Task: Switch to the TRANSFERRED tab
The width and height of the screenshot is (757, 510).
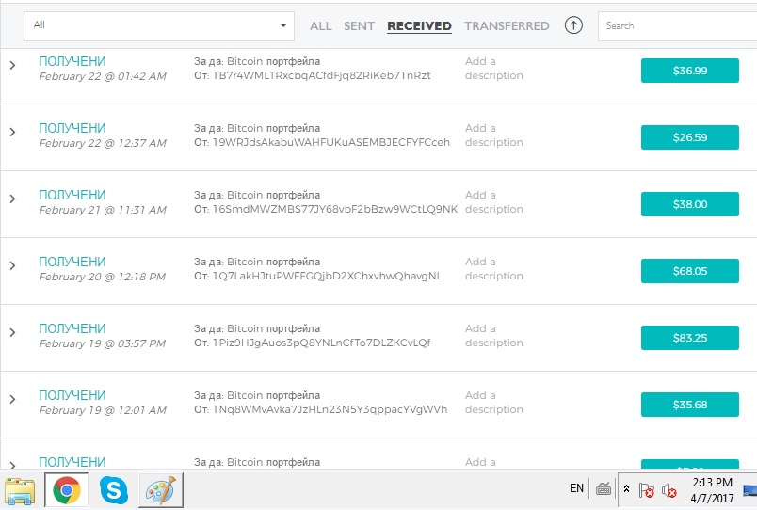Action: click(507, 26)
